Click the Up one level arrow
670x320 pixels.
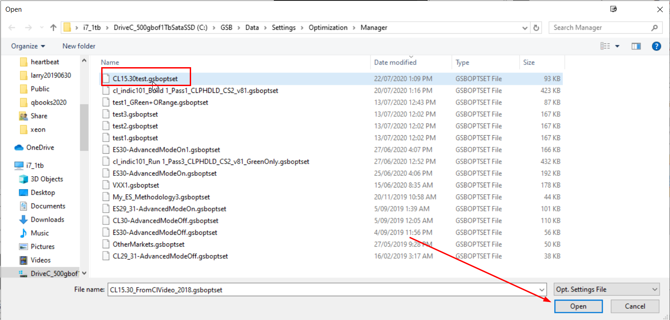tap(53, 27)
